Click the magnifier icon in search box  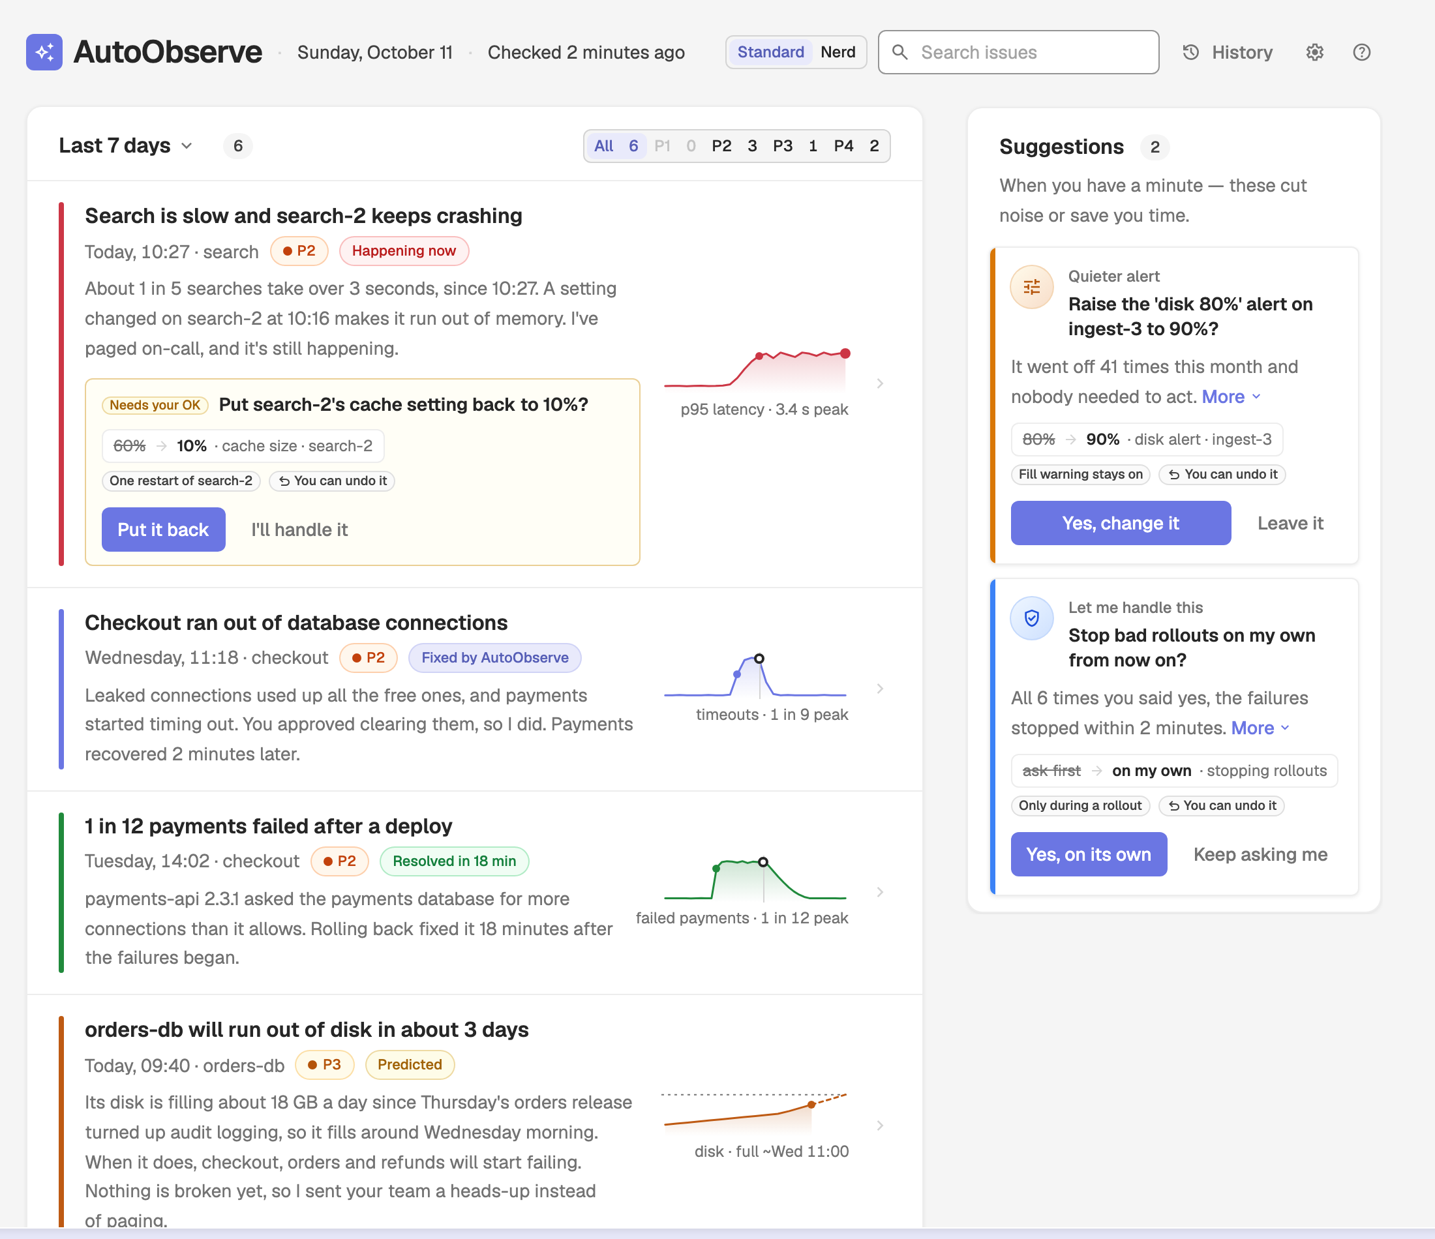point(899,53)
